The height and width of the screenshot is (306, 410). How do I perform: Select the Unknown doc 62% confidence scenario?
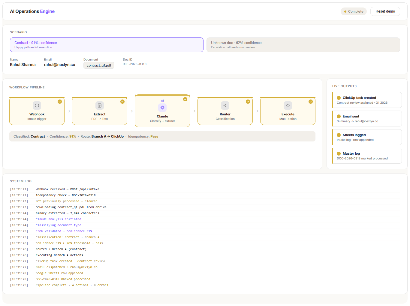tap(303, 45)
